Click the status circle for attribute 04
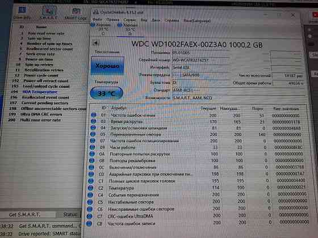Viewport: 318px width, 238px height. coord(93,127)
